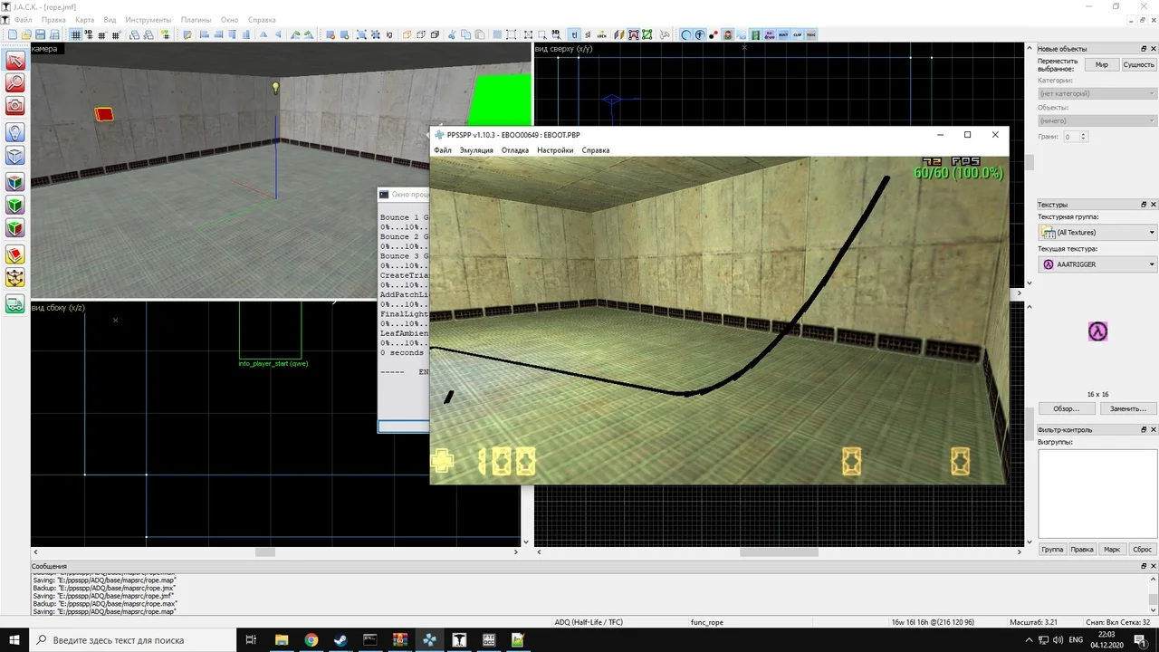Click the Save file toolbar icon

(x=40, y=34)
